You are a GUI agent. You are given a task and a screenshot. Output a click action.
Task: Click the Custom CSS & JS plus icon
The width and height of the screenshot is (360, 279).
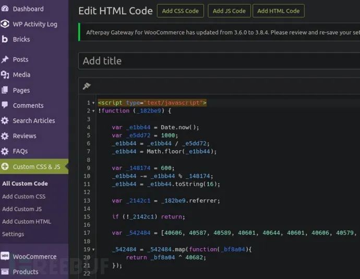(x=5, y=166)
